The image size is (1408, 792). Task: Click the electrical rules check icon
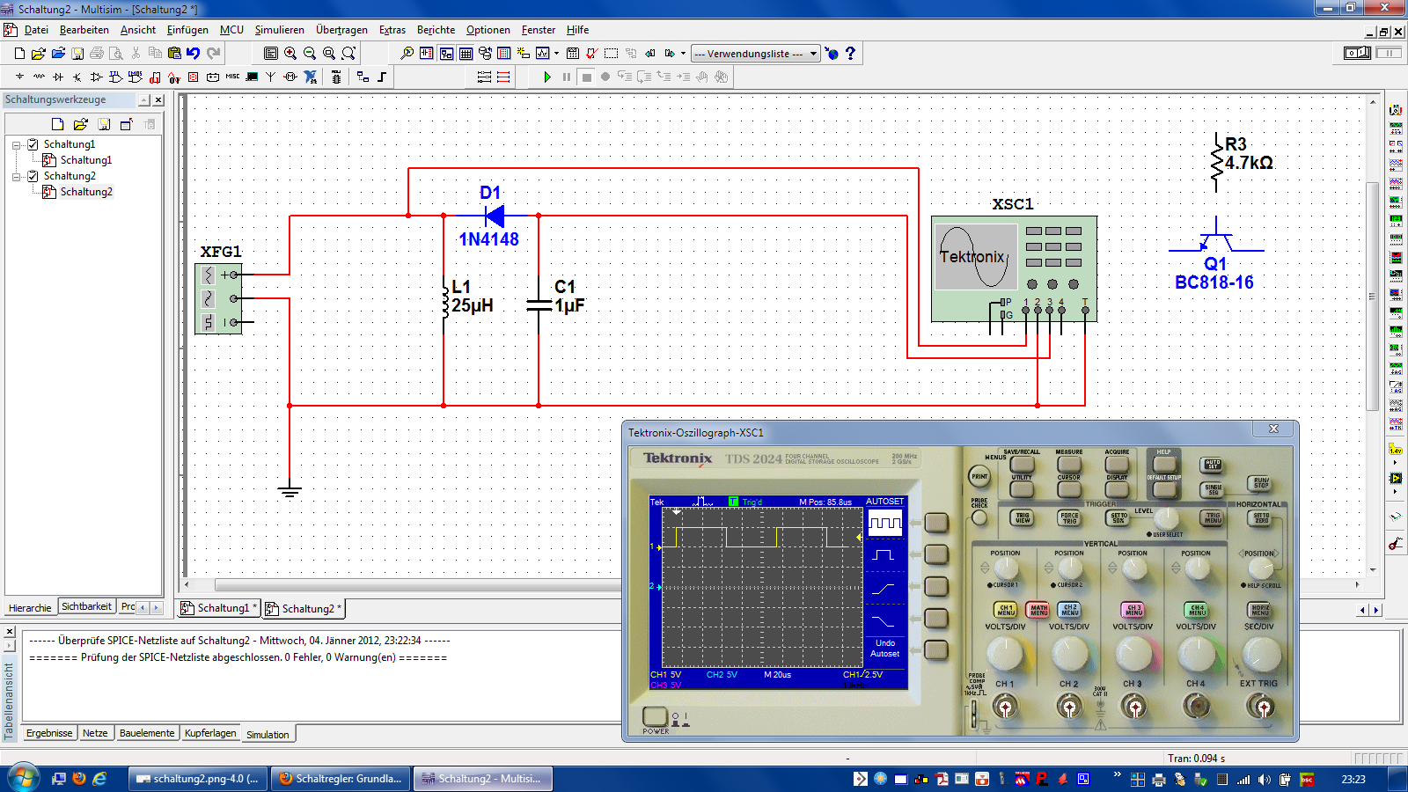[591, 54]
